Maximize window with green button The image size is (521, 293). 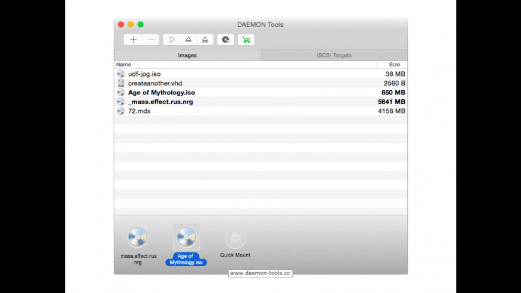[x=141, y=25]
